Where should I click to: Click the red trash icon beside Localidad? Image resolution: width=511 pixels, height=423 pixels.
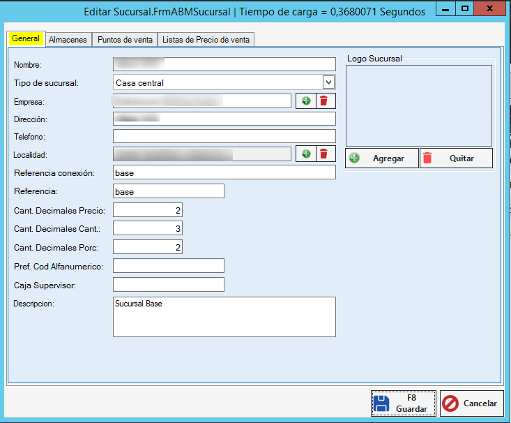(x=323, y=154)
